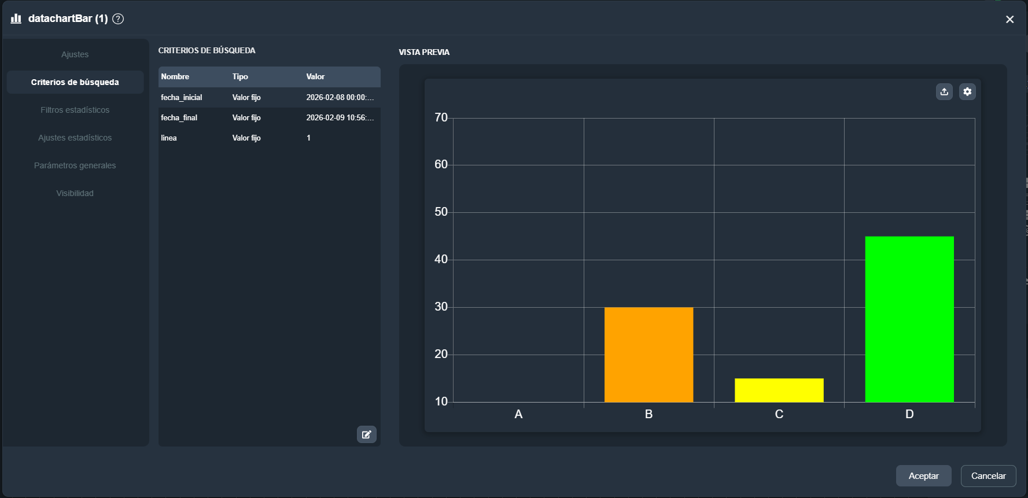The width and height of the screenshot is (1028, 498).
Task: Click the edit search criteria pencil icon
Action: [366, 434]
